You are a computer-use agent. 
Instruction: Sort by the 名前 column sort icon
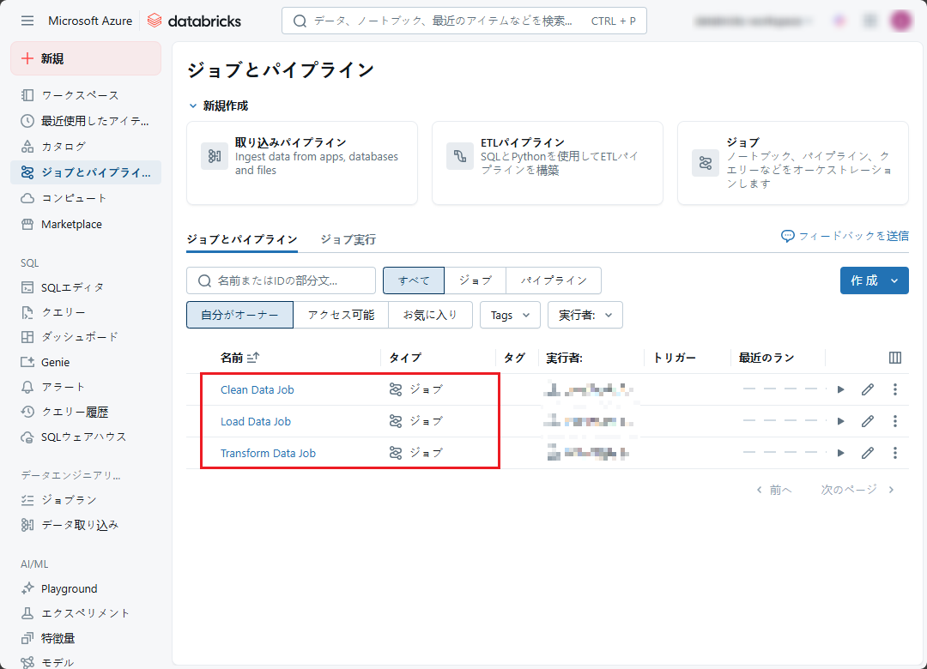coord(253,358)
